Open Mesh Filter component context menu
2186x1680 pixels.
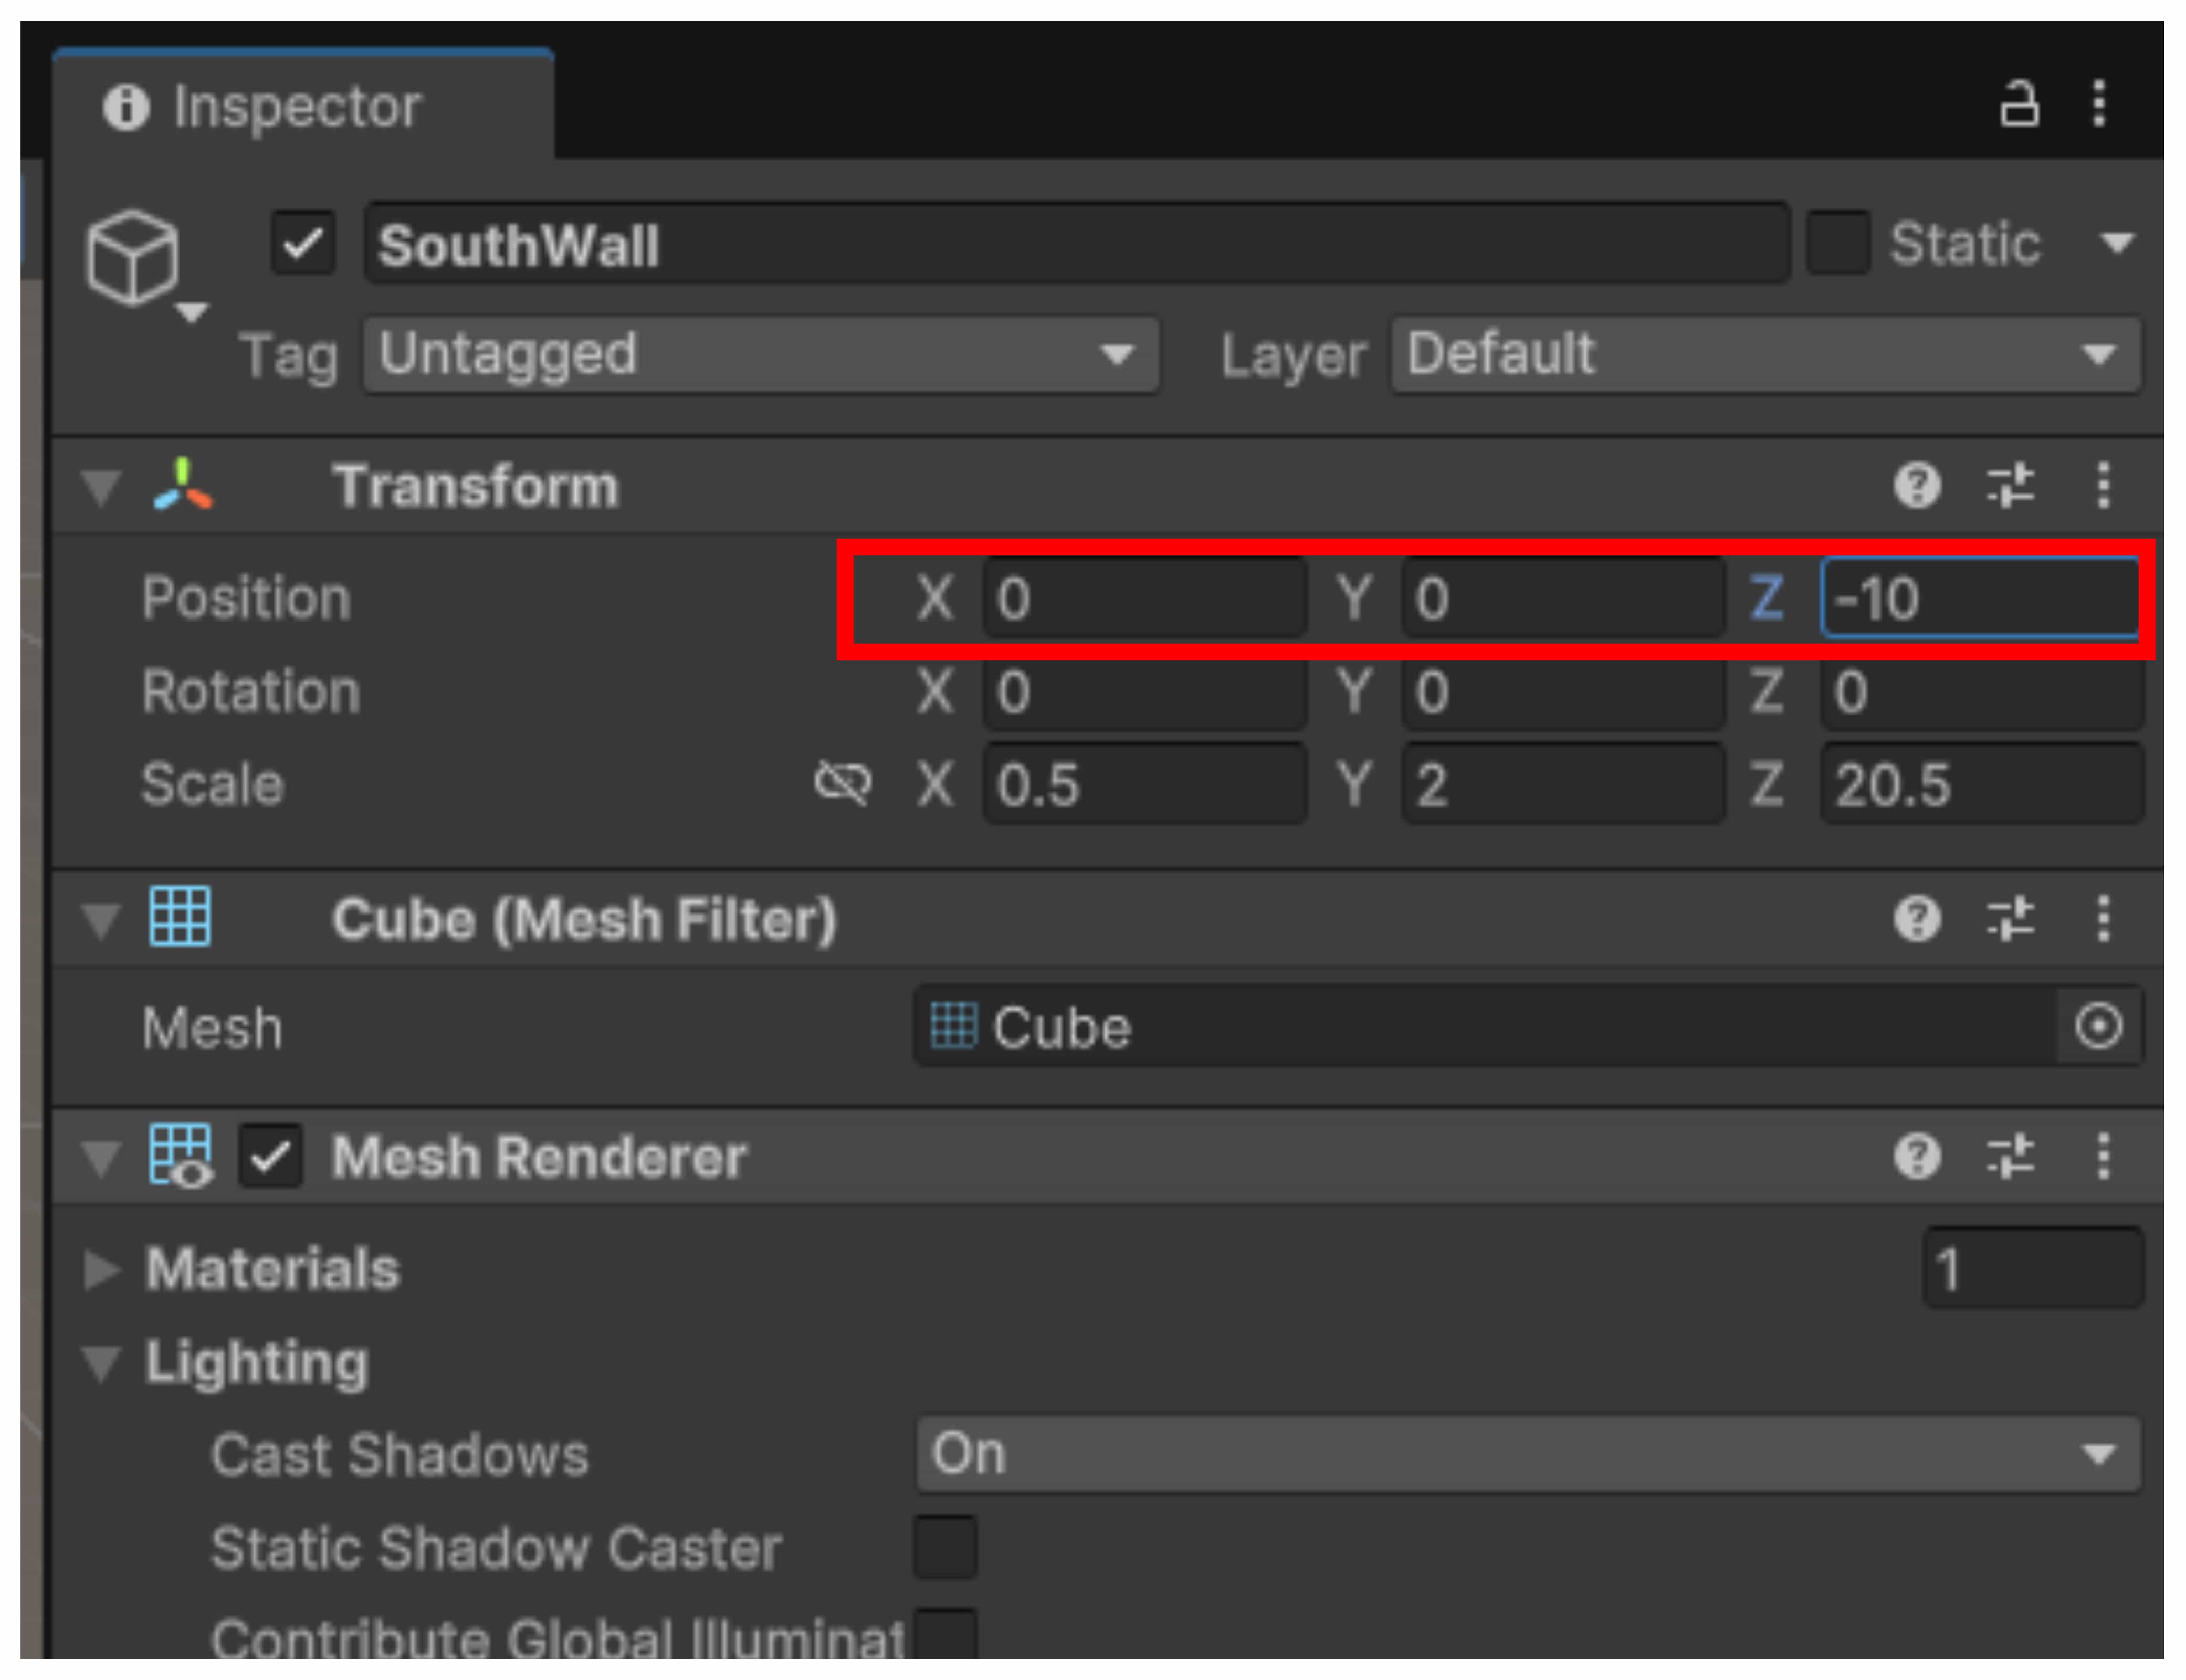pos(2103,918)
